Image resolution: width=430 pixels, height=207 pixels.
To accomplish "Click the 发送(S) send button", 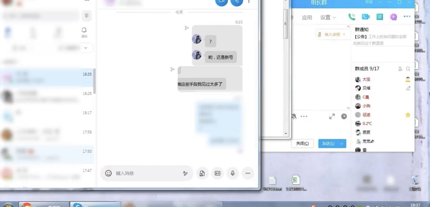I will click(x=328, y=144).
